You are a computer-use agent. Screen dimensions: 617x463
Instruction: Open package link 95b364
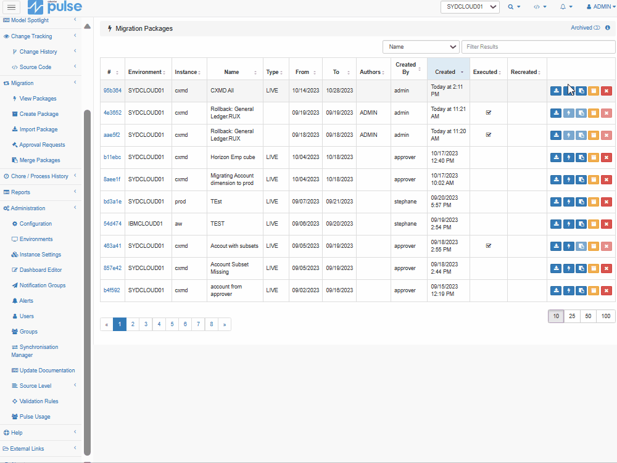(x=112, y=91)
